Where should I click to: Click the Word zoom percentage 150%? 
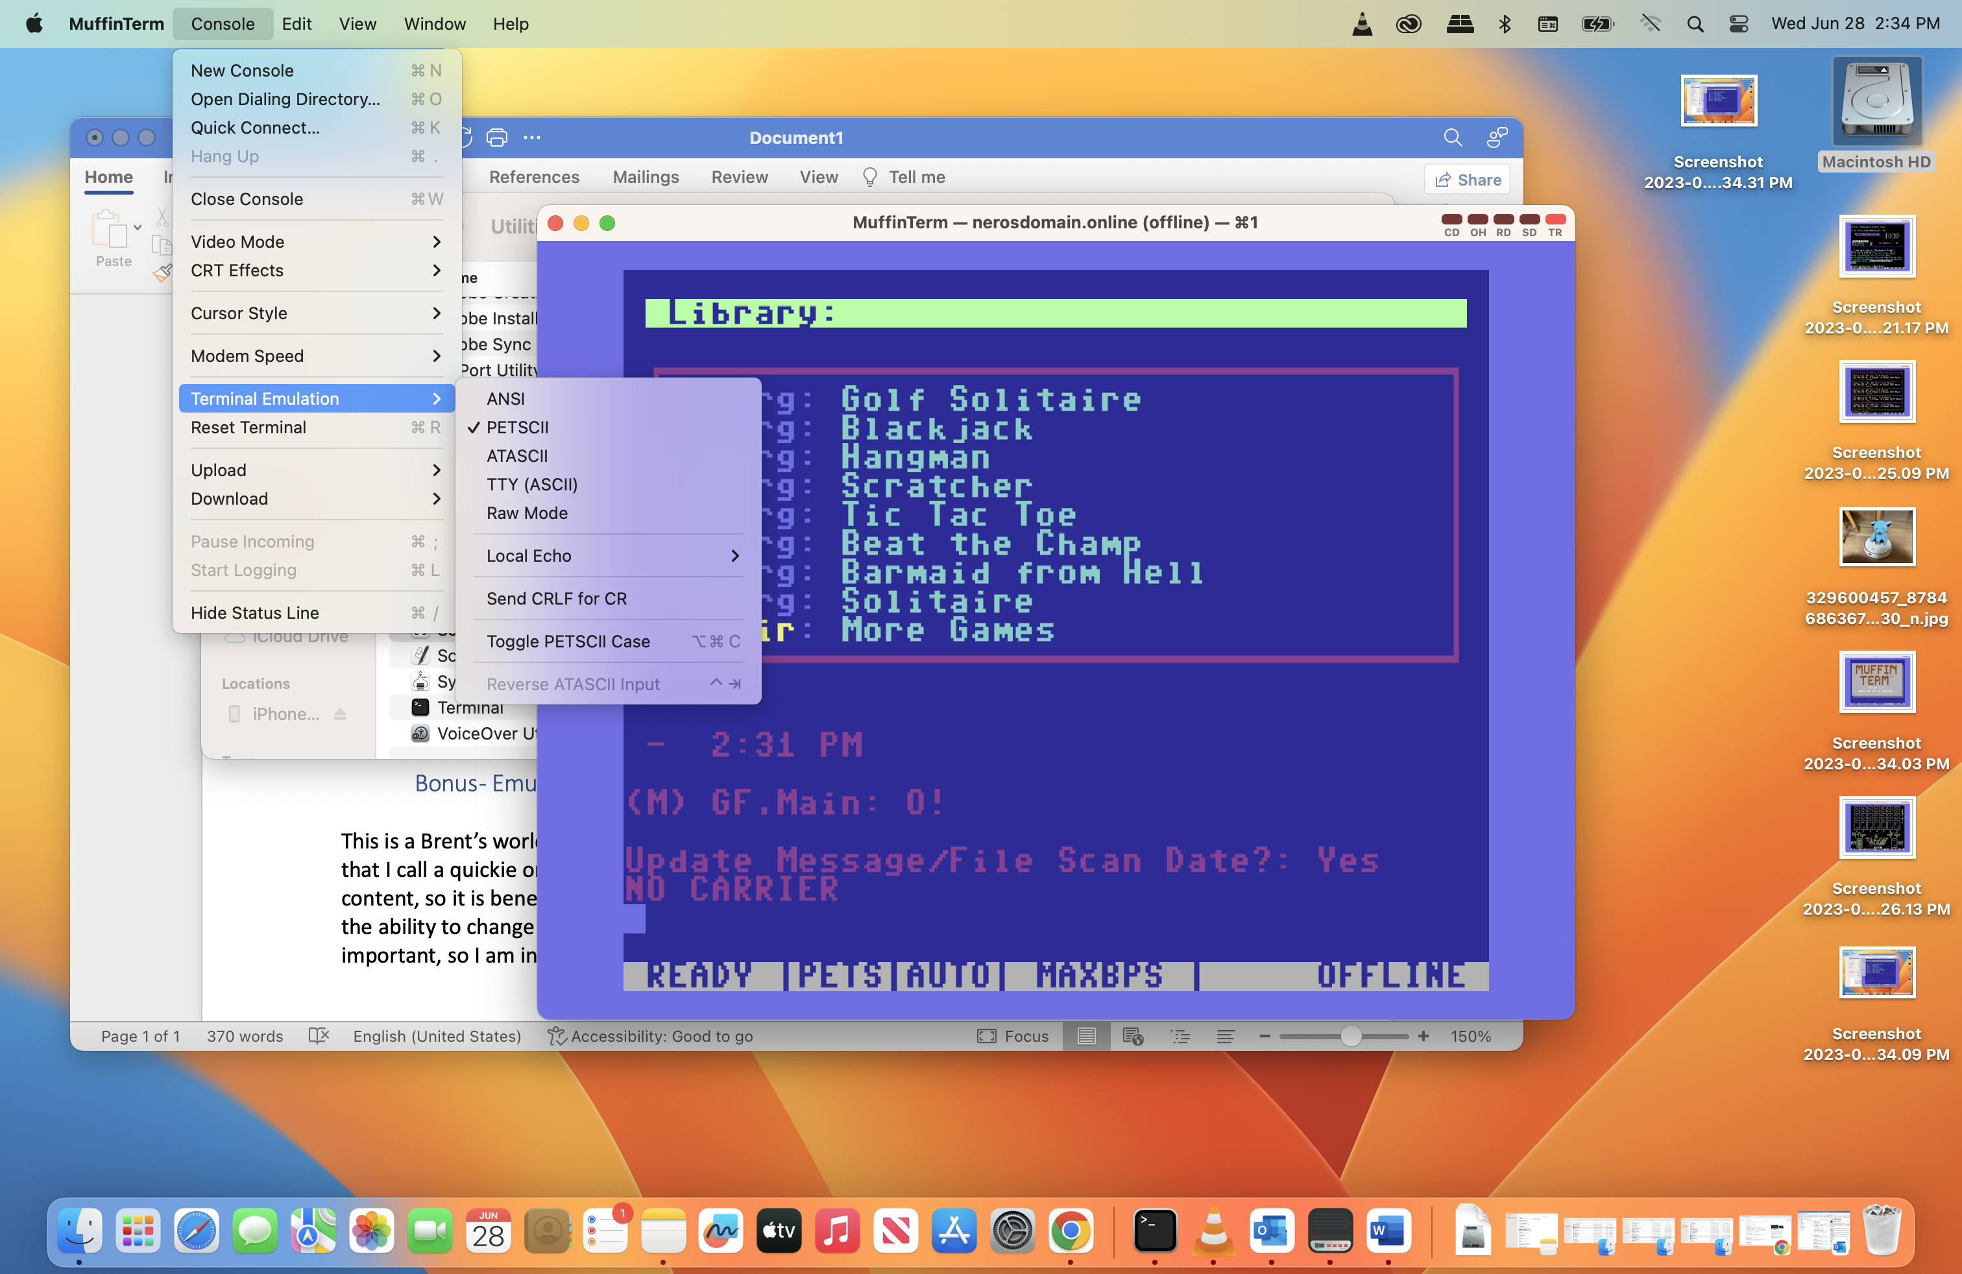point(1471,1036)
